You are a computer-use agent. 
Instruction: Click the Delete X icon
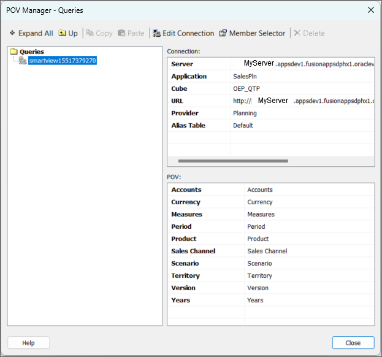(297, 33)
